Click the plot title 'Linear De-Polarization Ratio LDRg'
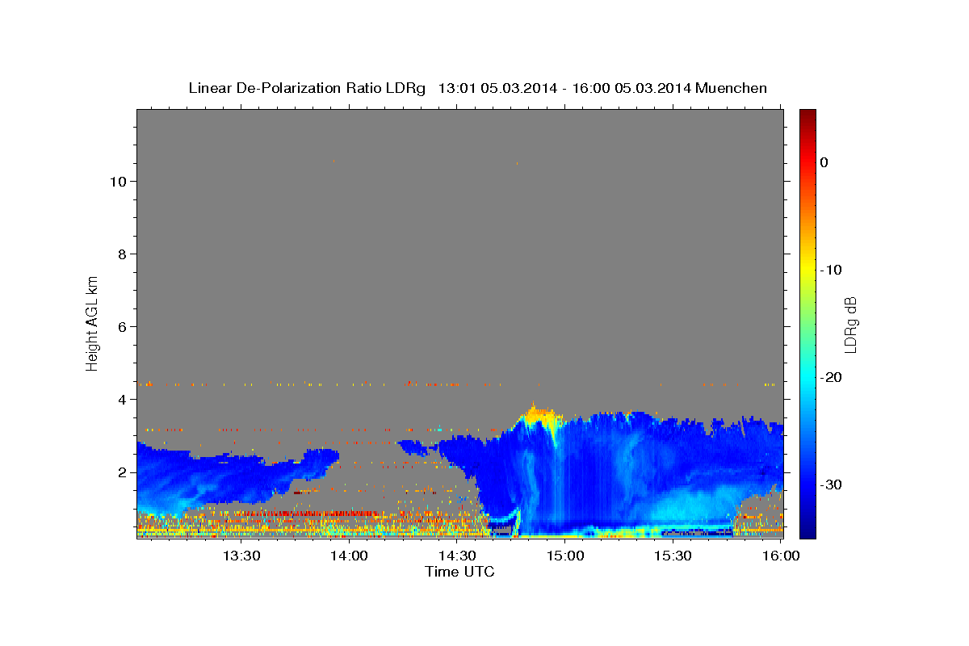The image size is (969, 646). point(306,88)
